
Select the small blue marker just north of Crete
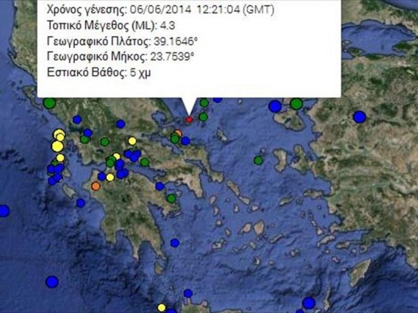[x=188, y=293]
